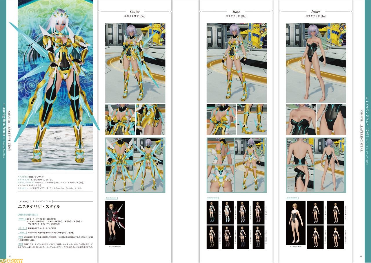
Task: Select the first Base color variation in the top row
Action: [212, 212]
